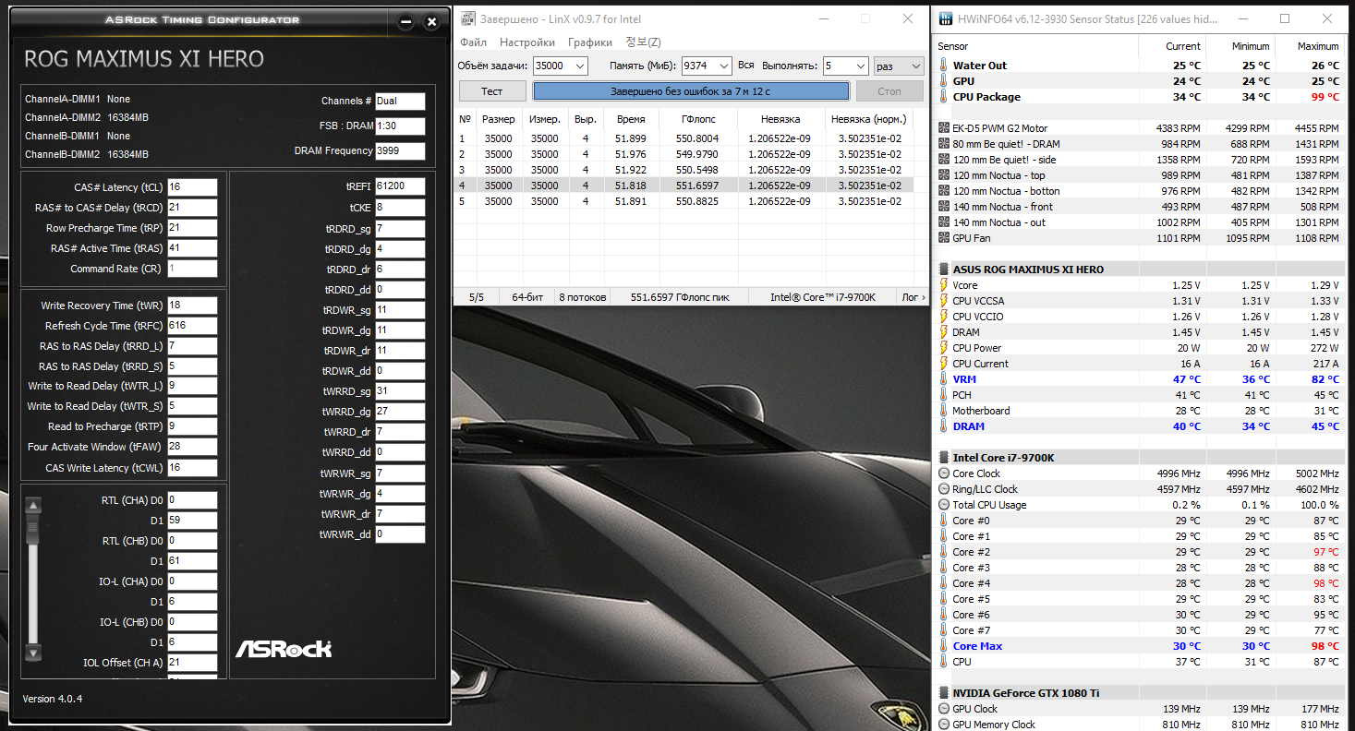This screenshot has width=1355, height=731.
Task: Click the thermometer icon beside Water Out
Action: 943,66
